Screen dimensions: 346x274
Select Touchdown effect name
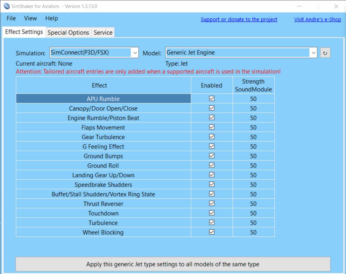(103, 213)
